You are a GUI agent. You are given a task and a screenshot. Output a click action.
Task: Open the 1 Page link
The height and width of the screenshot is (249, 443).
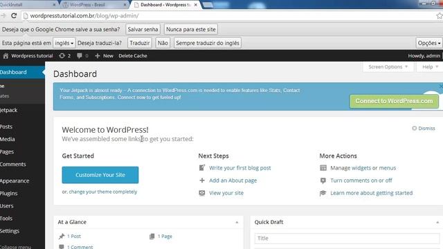(165, 237)
